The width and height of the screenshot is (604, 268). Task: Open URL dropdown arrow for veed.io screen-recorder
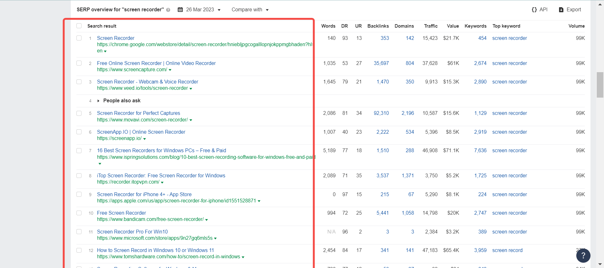pos(191,89)
